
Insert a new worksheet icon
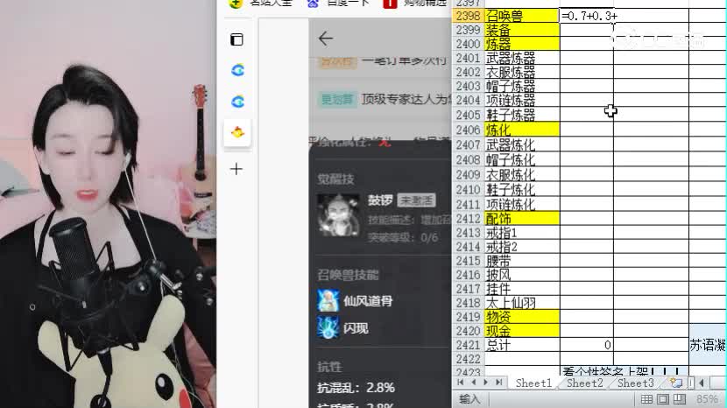(675, 383)
